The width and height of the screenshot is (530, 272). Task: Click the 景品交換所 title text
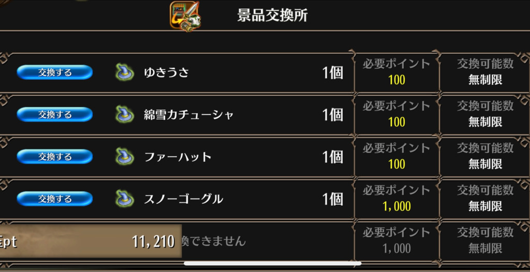click(x=272, y=16)
